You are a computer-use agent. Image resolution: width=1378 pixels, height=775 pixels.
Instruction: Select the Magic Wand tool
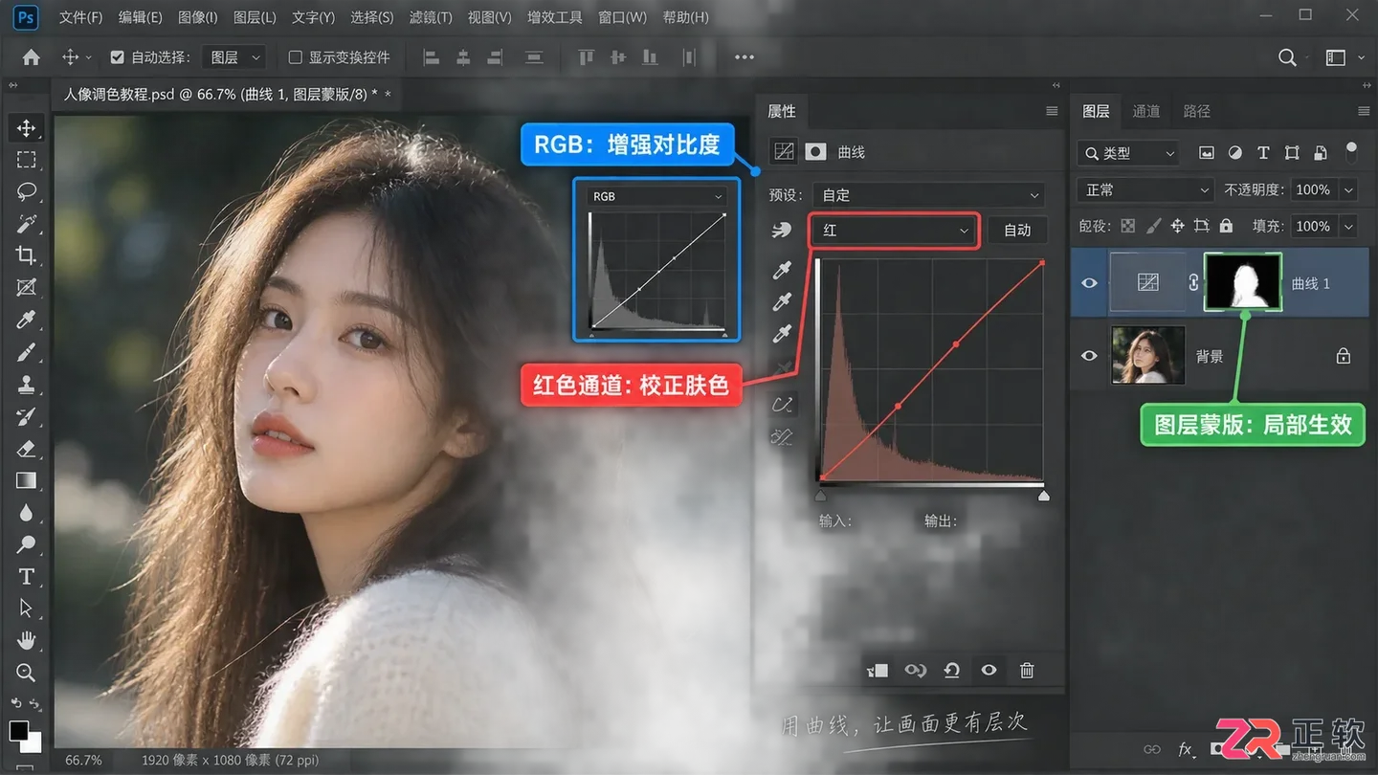pyautogui.click(x=26, y=224)
